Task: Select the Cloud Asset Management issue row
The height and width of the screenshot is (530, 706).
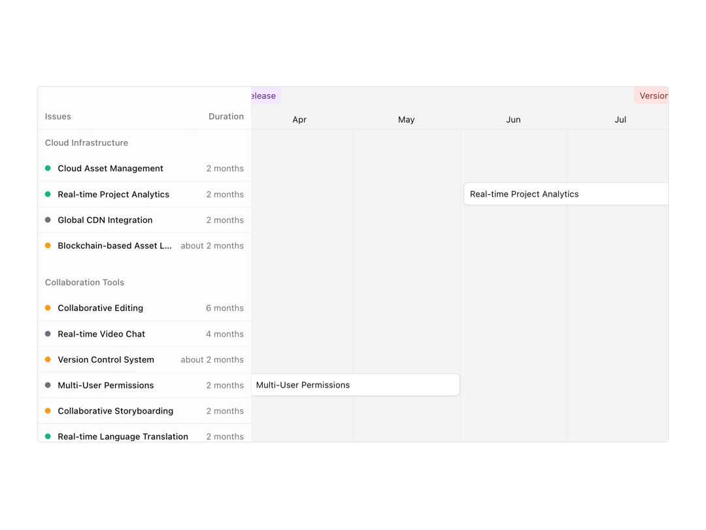Action: pyautogui.click(x=144, y=169)
